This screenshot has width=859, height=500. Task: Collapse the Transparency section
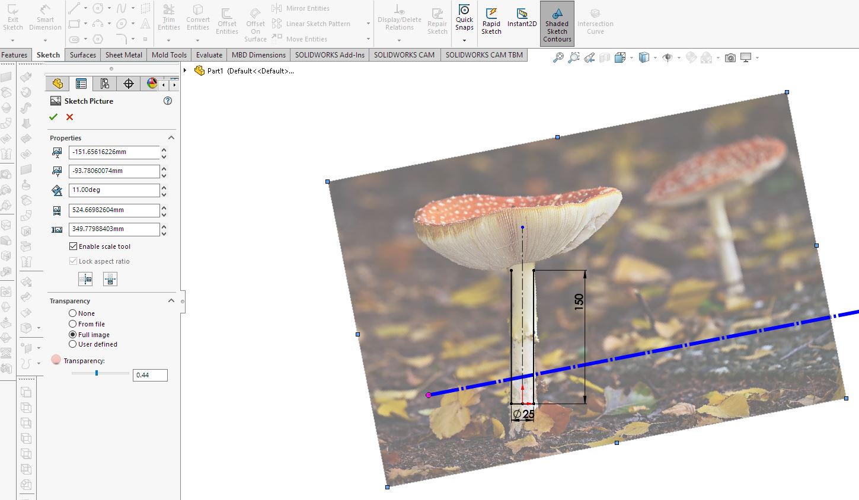click(171, 300)
